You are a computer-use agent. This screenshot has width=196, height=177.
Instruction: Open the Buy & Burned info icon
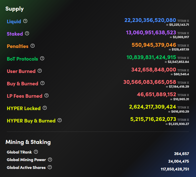tap(42, 83)
